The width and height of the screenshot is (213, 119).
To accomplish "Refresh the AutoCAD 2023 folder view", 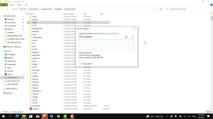I will point(161,9).
